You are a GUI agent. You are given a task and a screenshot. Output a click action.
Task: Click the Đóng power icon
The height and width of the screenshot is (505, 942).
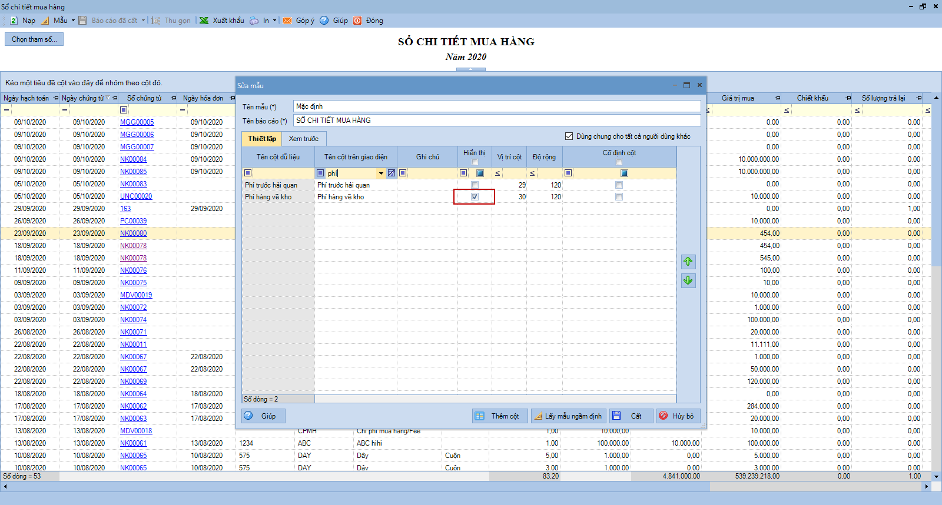coord(357,21)
